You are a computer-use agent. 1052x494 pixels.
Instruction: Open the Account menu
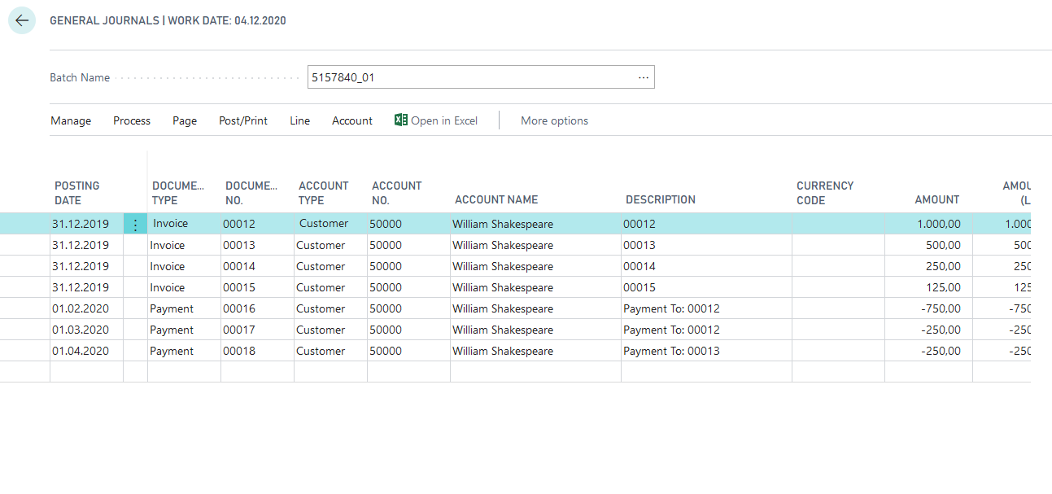pos(352,120)
